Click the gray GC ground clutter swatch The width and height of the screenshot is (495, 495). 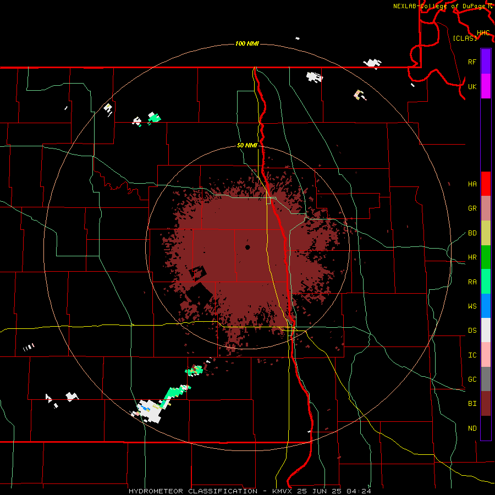click(486, 379)
